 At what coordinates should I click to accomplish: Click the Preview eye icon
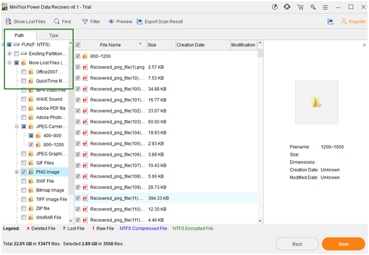pyautogui.click(x=111, y=21)
